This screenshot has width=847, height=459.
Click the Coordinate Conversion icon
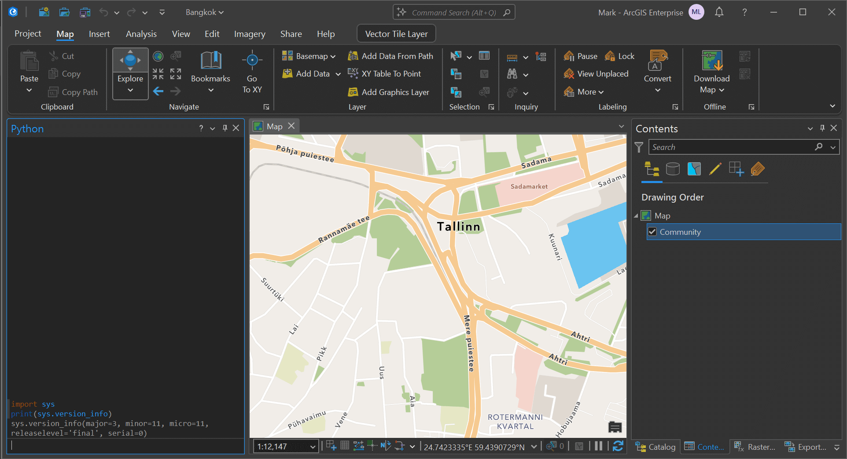tap(541, 56)
